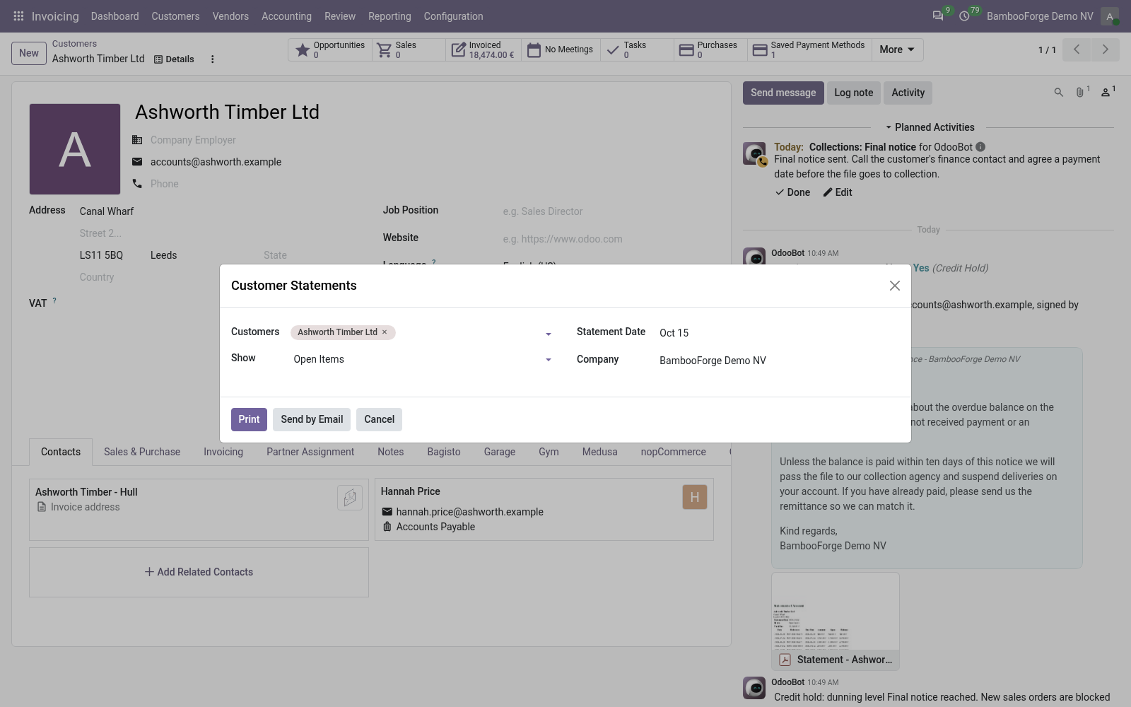Switch to the Invoicing tab
This screenshot has width=1131, height=707.
[223, 452]
